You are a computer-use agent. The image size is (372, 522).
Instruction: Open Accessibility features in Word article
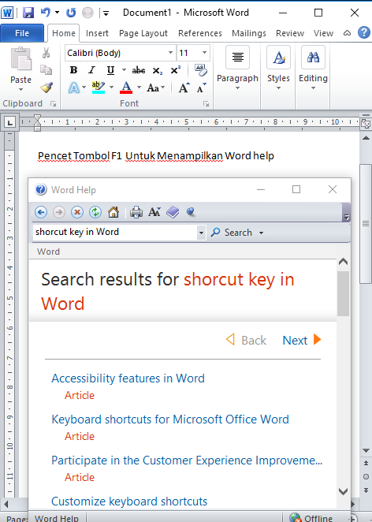coord(128,378)
